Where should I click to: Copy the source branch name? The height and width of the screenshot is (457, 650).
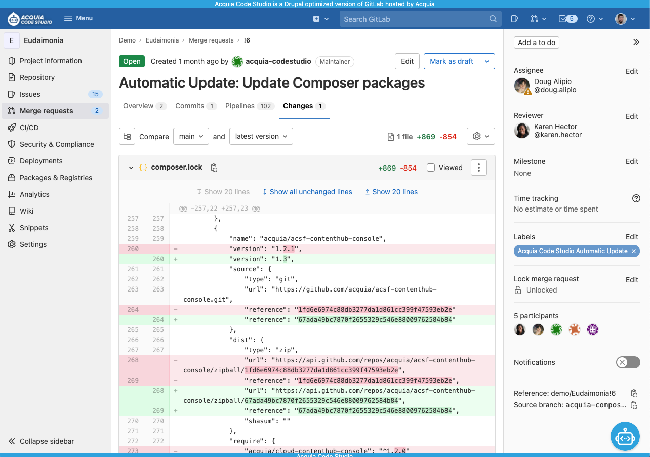(634, 405)
